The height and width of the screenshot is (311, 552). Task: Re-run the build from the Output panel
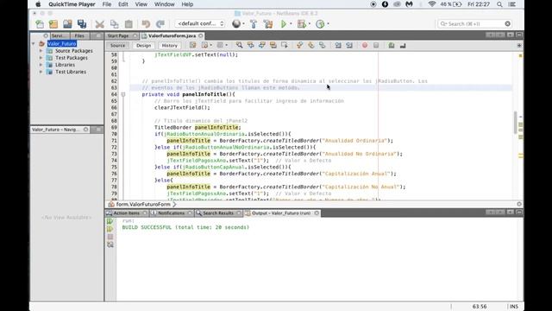[x=110, y=221]
